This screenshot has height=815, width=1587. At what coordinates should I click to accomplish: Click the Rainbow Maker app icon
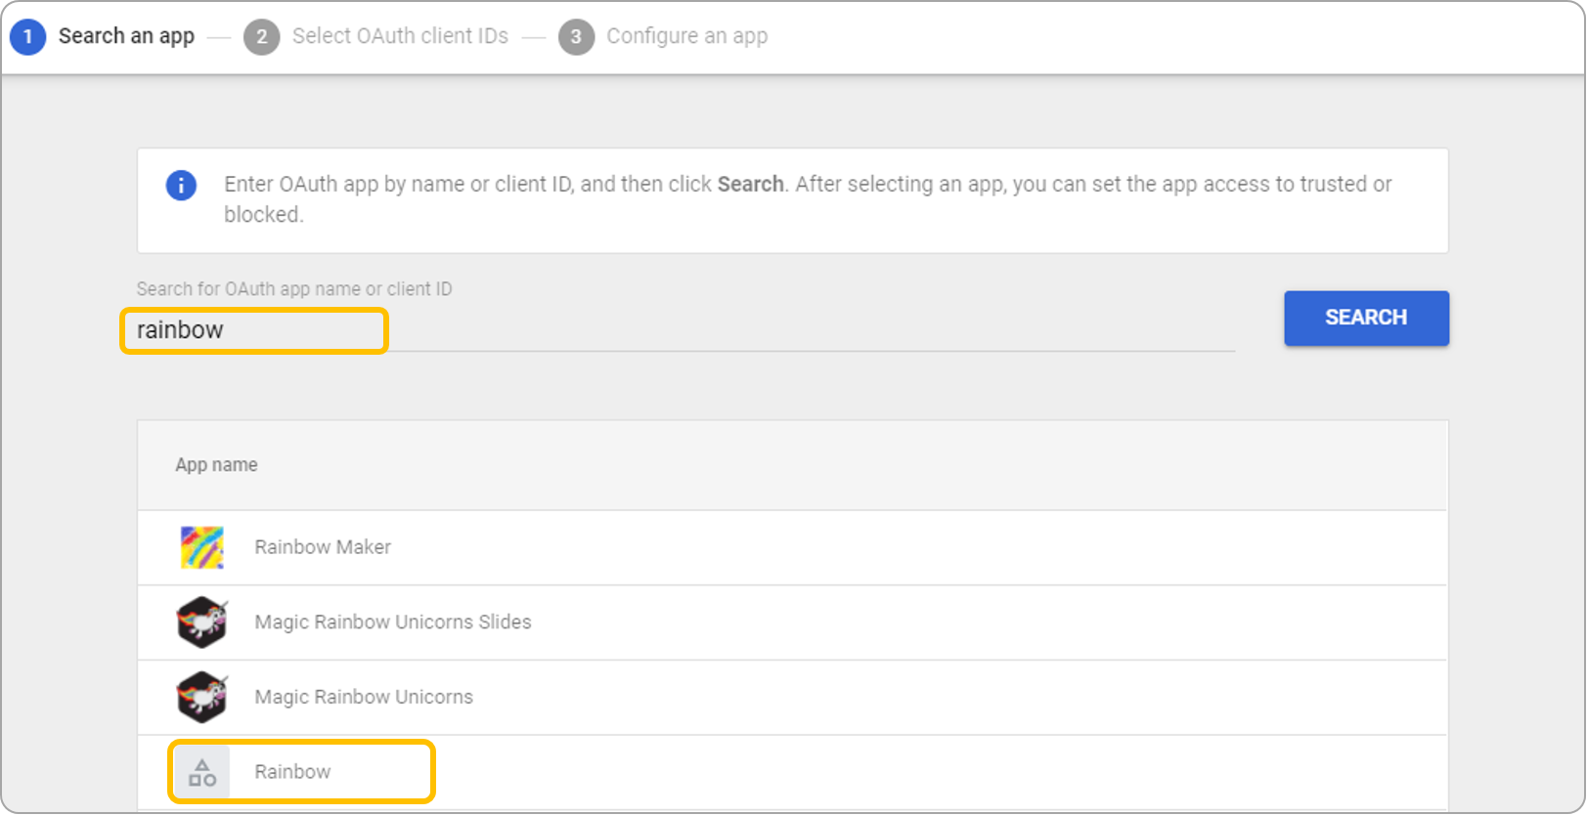point(202,547)
